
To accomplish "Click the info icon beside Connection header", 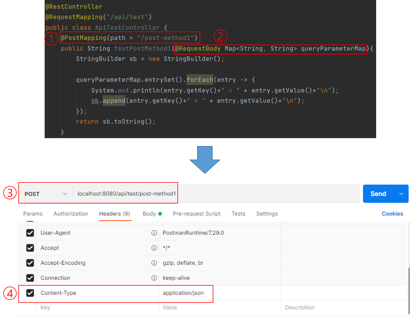I will click(x=154, y=278).
